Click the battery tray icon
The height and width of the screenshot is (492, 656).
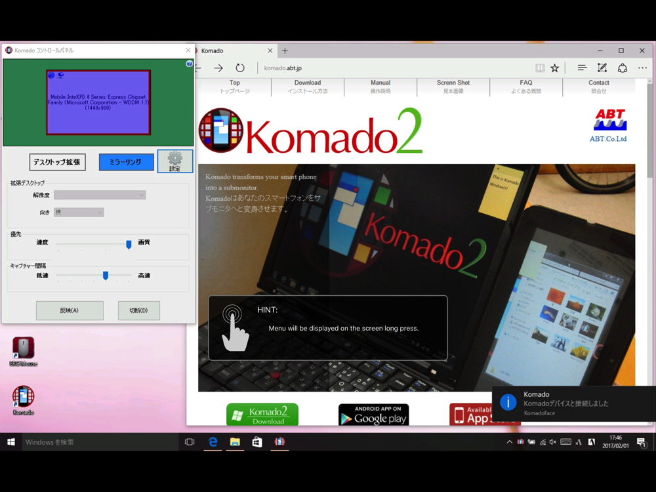[531, 441]
